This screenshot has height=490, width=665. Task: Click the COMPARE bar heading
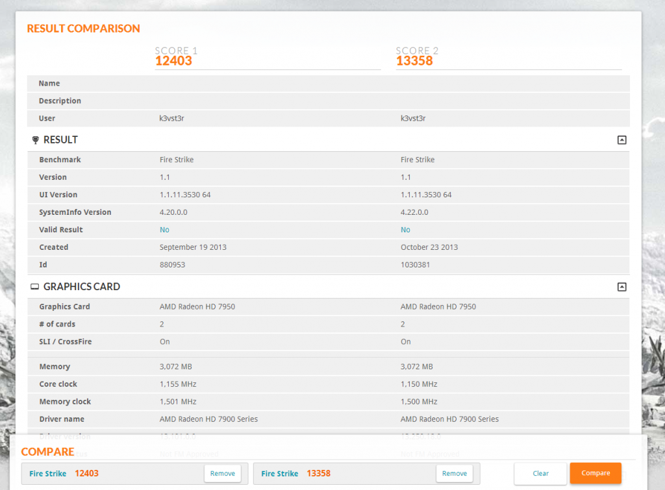click(48, 452)
